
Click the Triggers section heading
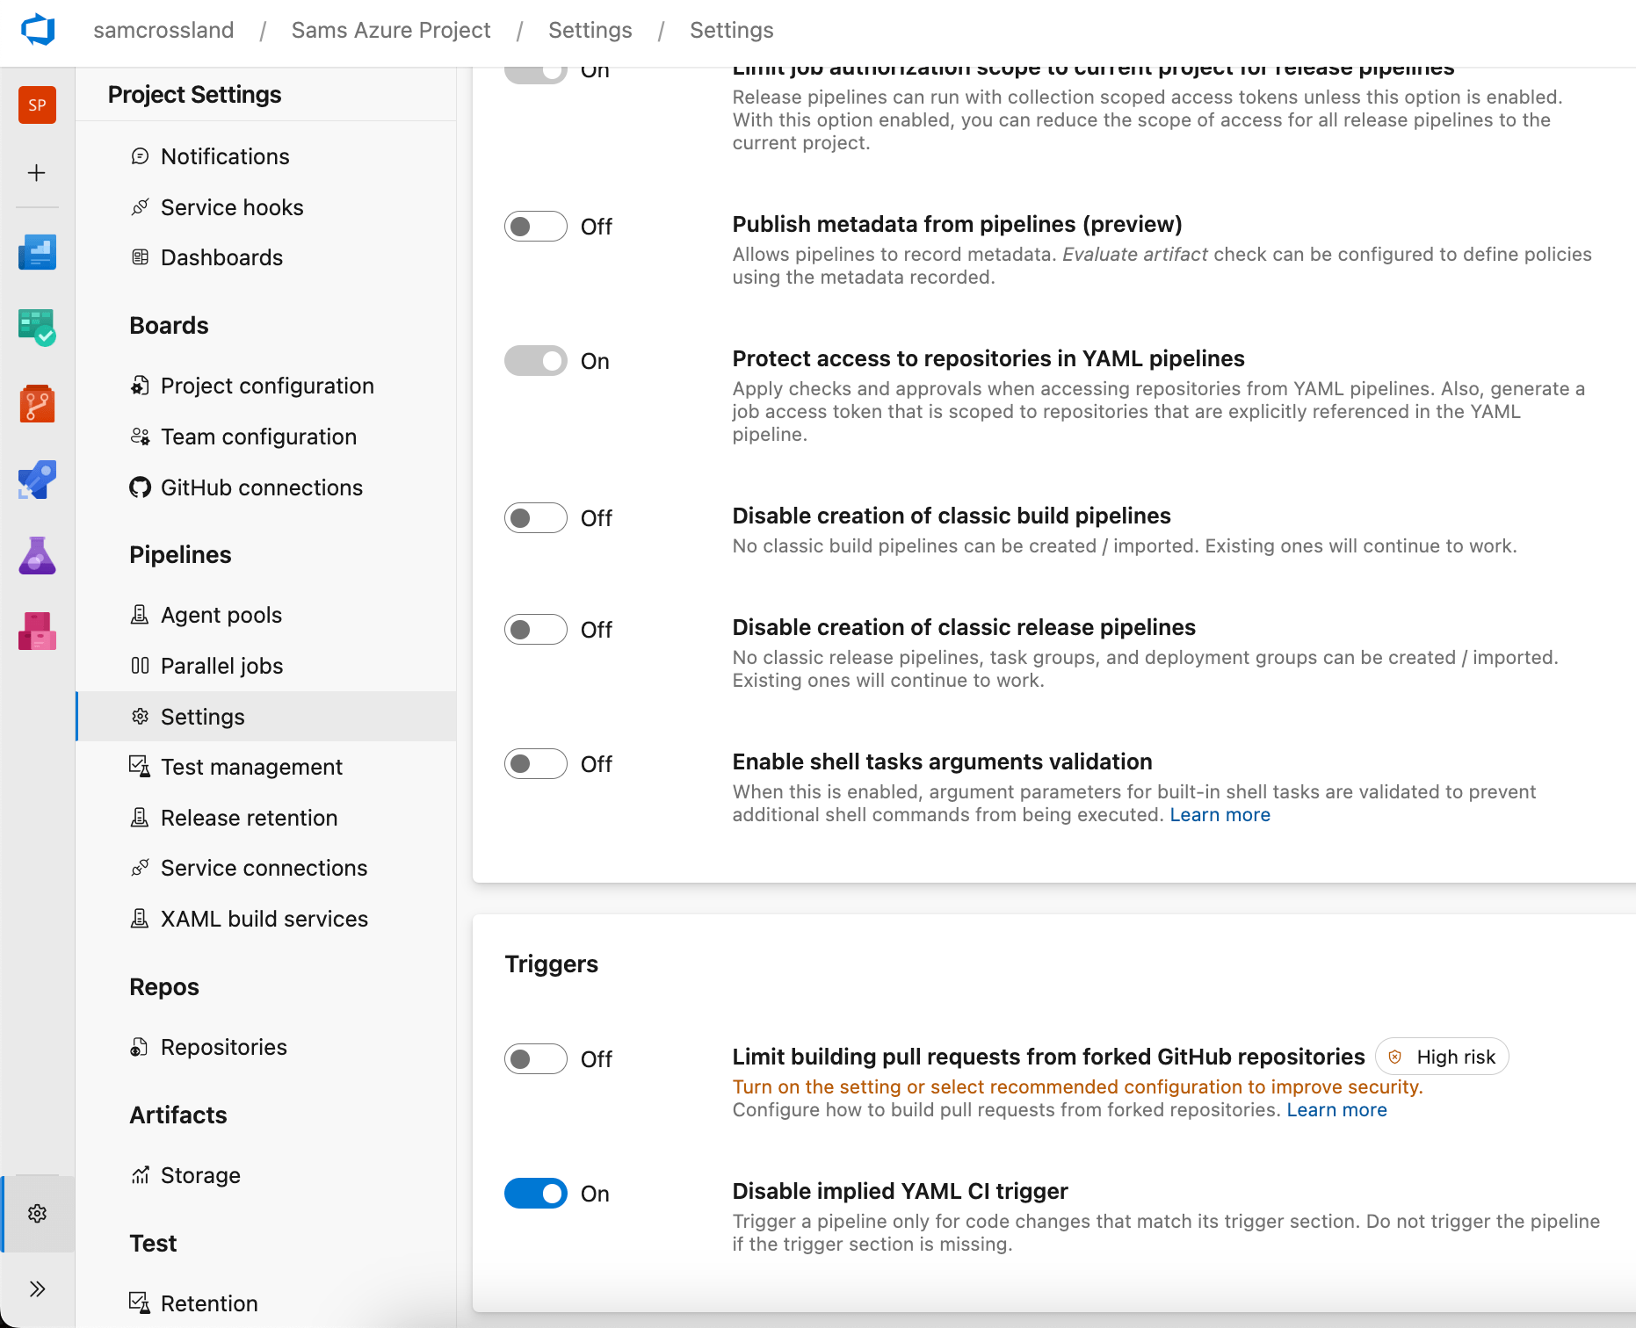coord(552,964)
